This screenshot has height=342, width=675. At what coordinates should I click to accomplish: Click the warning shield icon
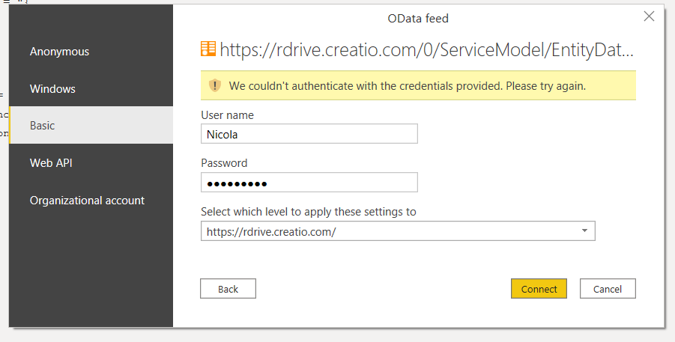point(215,85)
